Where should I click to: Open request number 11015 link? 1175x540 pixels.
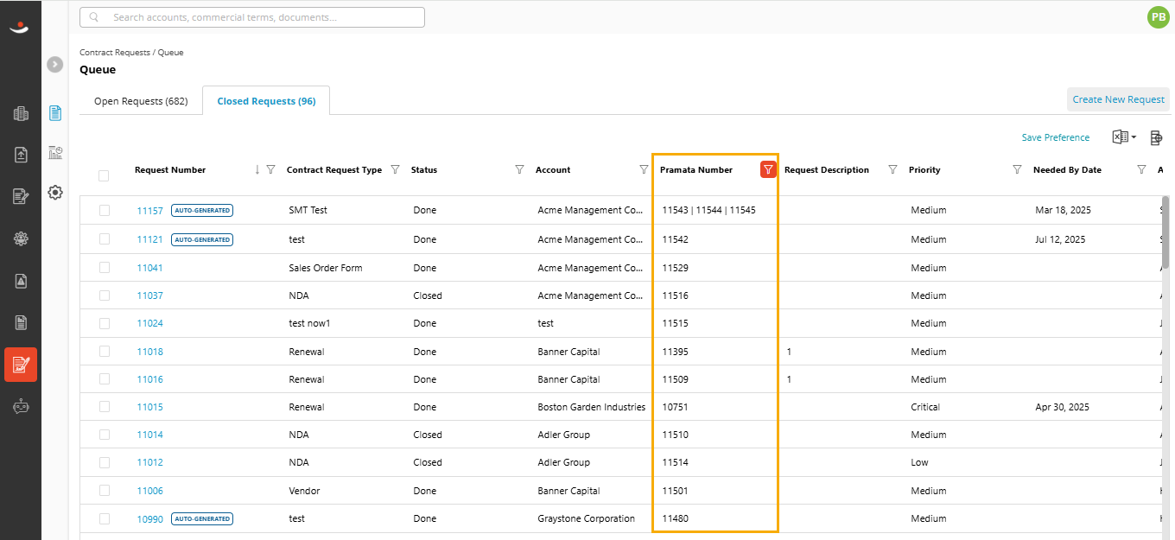coord(149,407)
